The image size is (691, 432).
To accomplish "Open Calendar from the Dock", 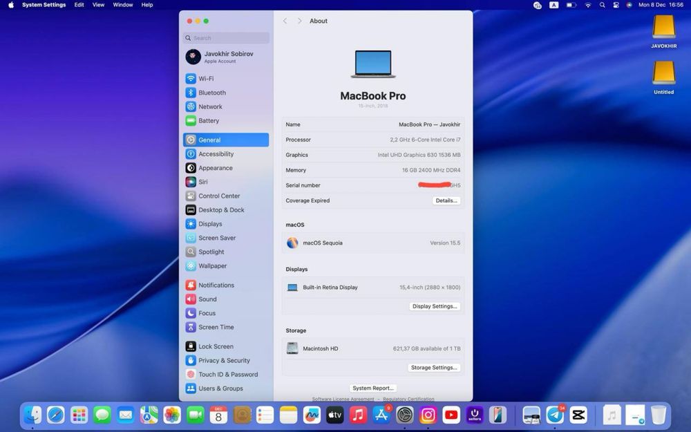I will [218, 415].
